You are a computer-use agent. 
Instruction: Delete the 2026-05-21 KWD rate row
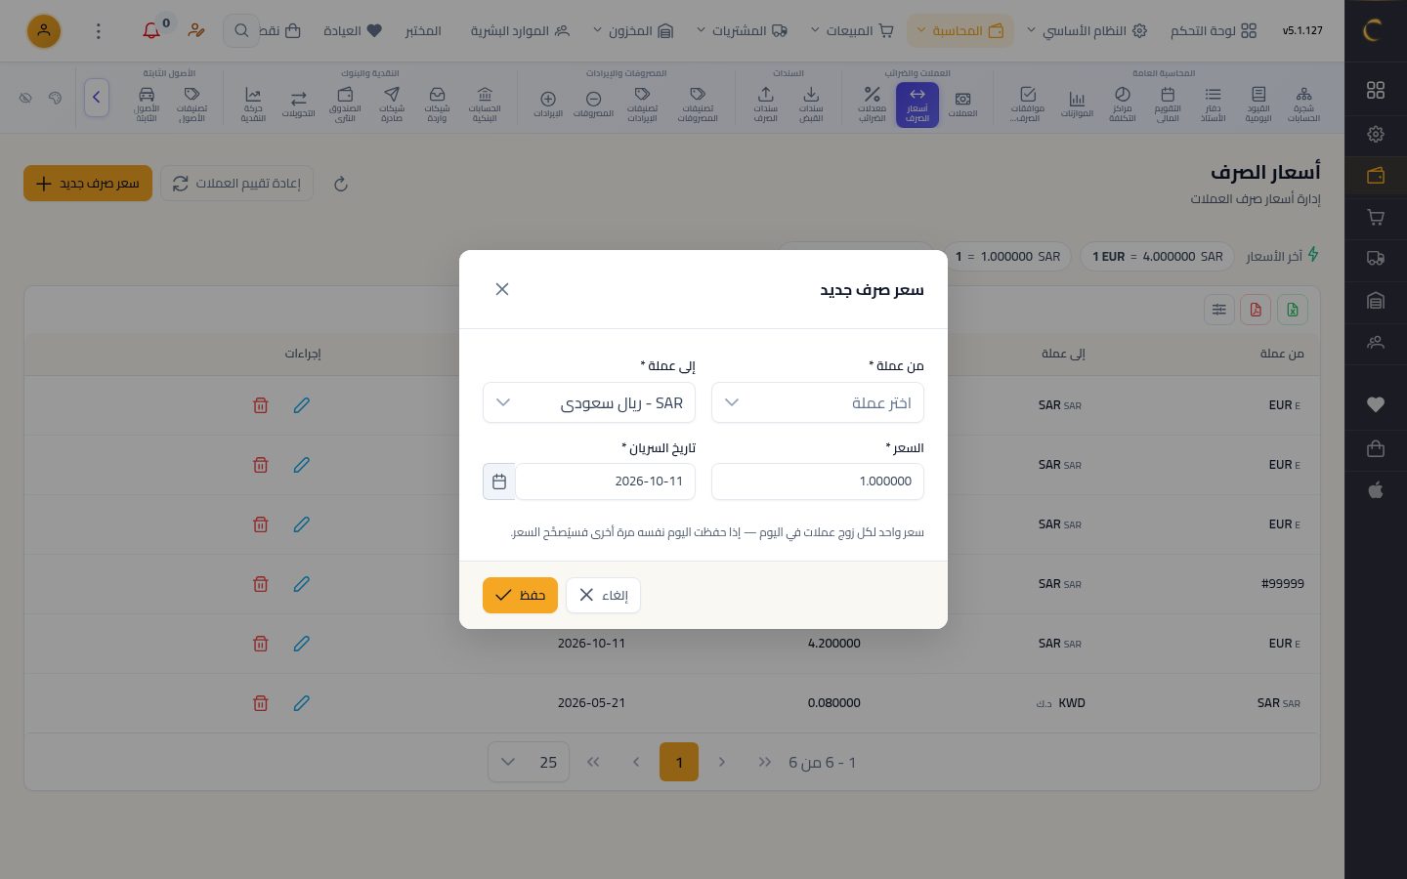[261, 703]
